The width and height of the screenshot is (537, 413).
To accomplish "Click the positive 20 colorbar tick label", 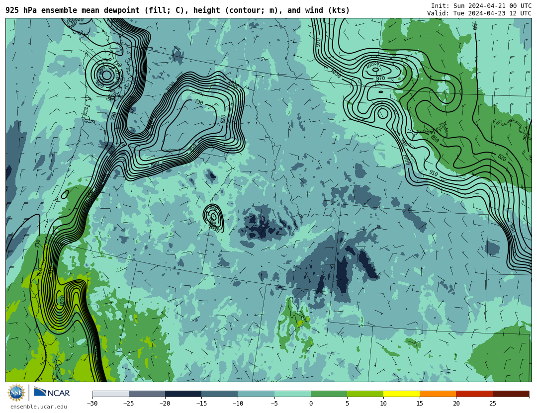I will 456,404.
